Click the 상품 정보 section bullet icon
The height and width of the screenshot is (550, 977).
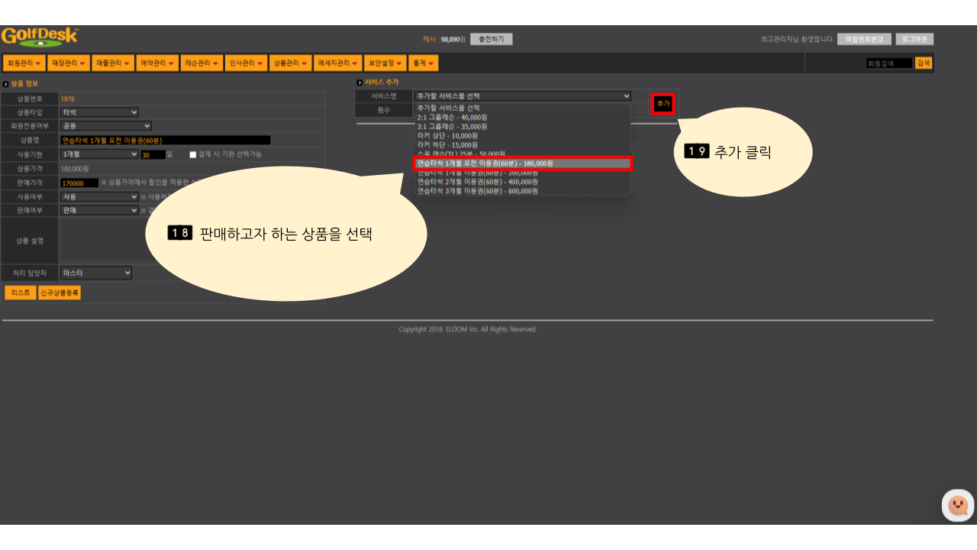[6, 84]
